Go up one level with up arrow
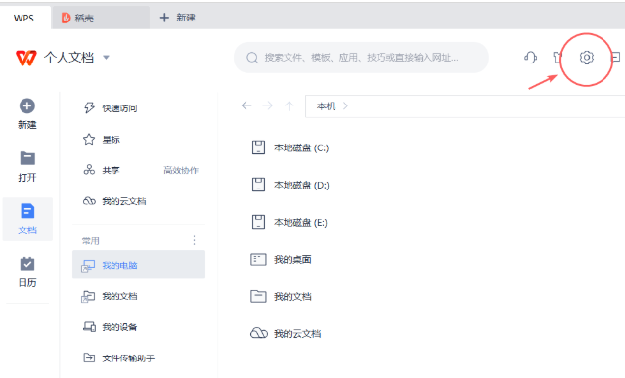The width and height of the screenshot is (625, 378). pyautogui.click(x=289, y=105)
